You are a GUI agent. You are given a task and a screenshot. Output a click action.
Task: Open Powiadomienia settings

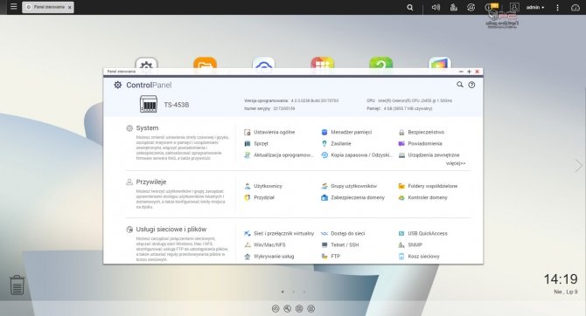(x=420, y=144)
